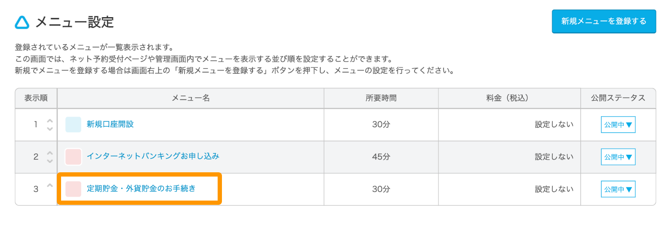Click the light blue swatch for 新規口座開設

(73, 125)
